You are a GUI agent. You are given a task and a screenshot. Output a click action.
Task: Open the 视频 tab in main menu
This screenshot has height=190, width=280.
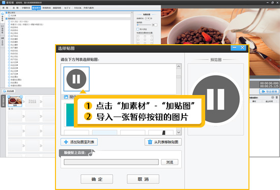click(x=6, y=8)
